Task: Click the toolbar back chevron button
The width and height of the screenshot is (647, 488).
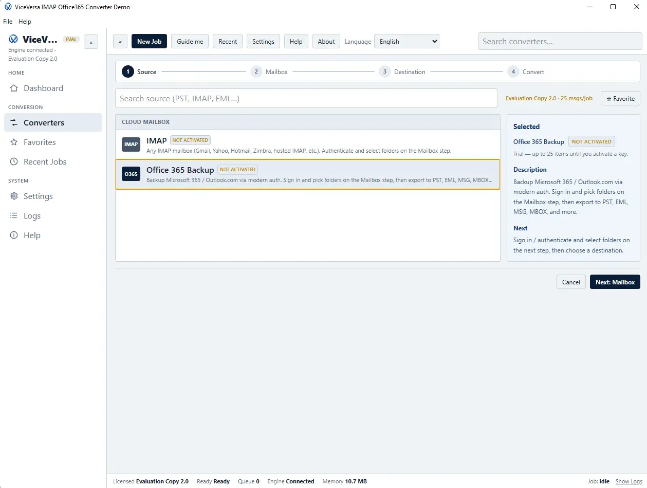Action: (120, 42)
